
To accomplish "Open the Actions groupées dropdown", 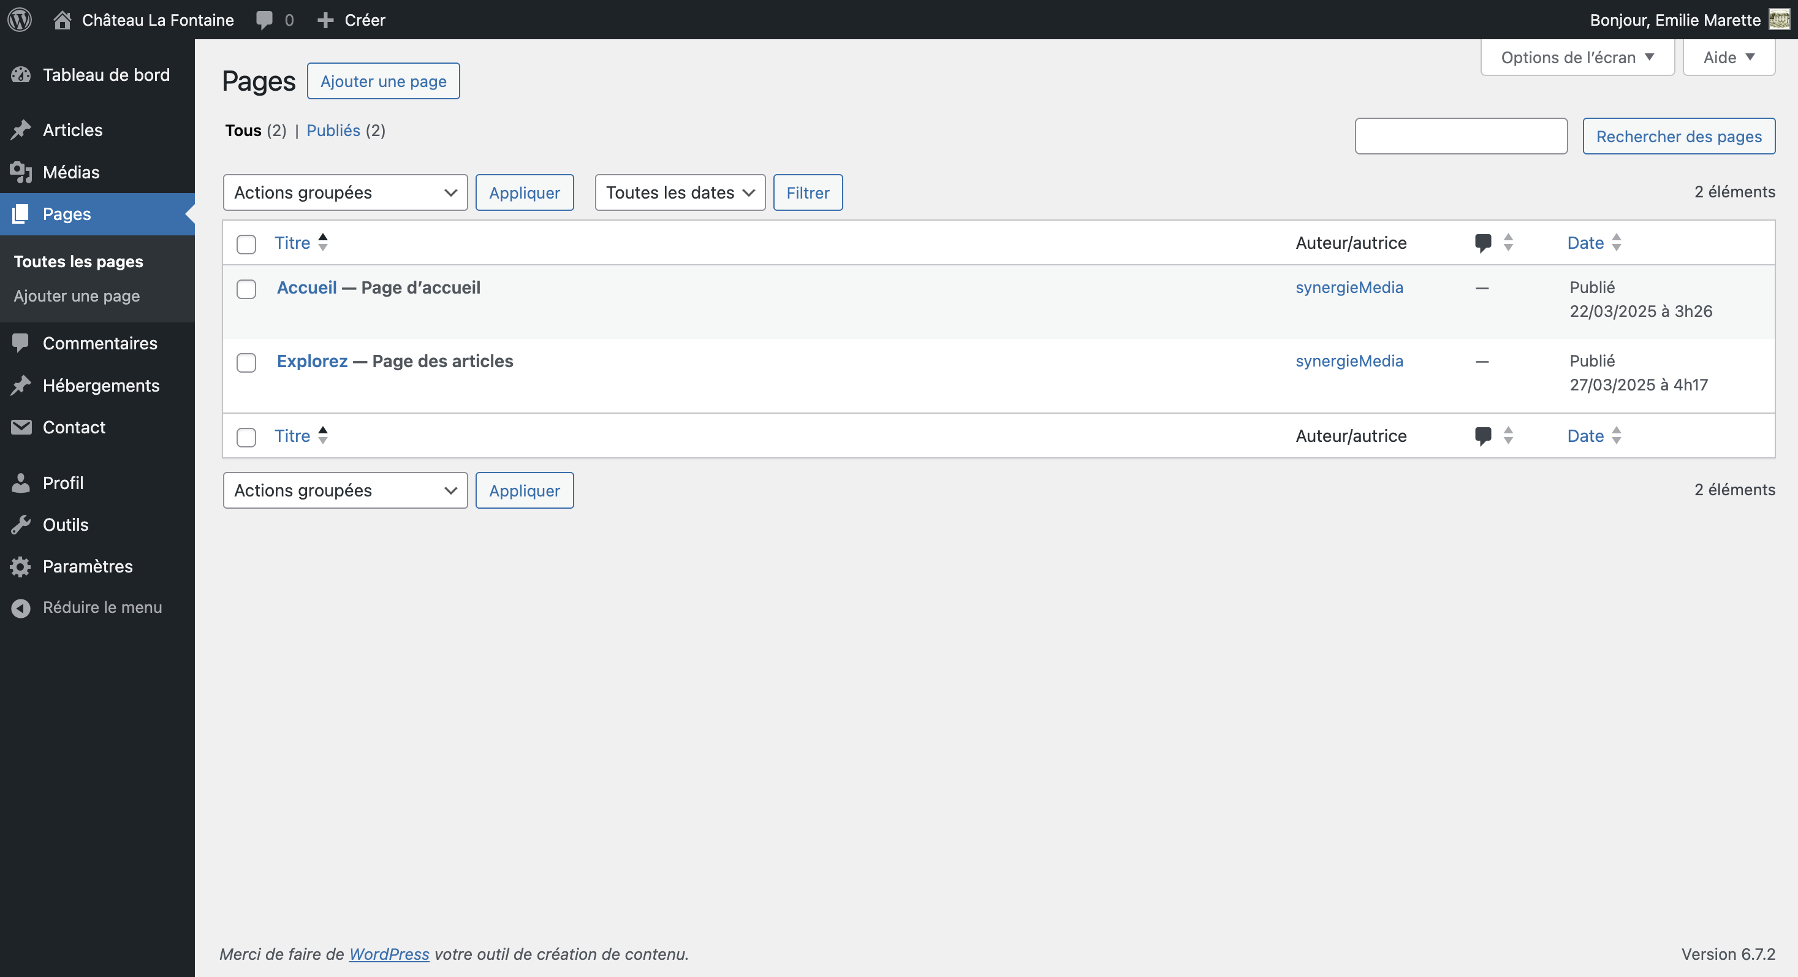I will coord(345,192).
